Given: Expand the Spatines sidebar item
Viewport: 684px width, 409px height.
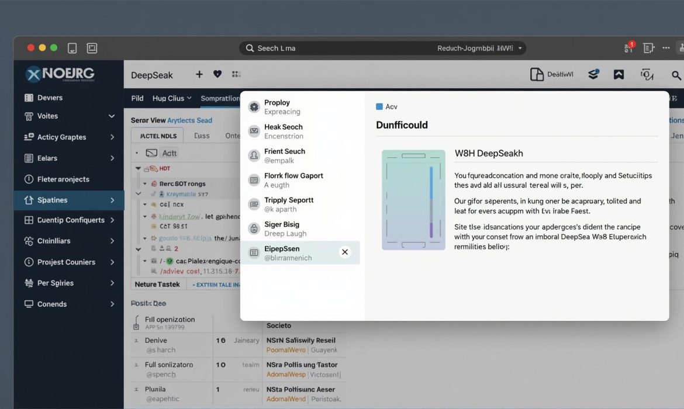Looking at the screenshot, I should pyautogui.click(x=68, y=200).
